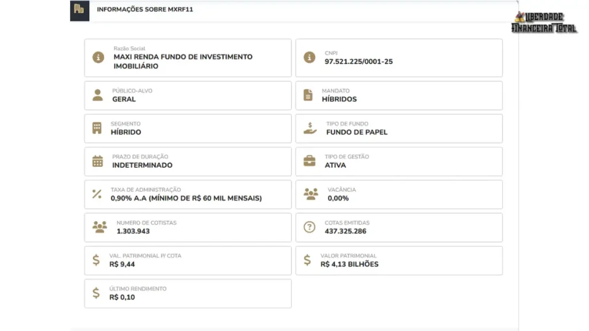Image resolution: width=589 pixels, height=331 pixels.
Task: Click the 0,90% A.A administration fee text
Action: (x=186, y=198)
